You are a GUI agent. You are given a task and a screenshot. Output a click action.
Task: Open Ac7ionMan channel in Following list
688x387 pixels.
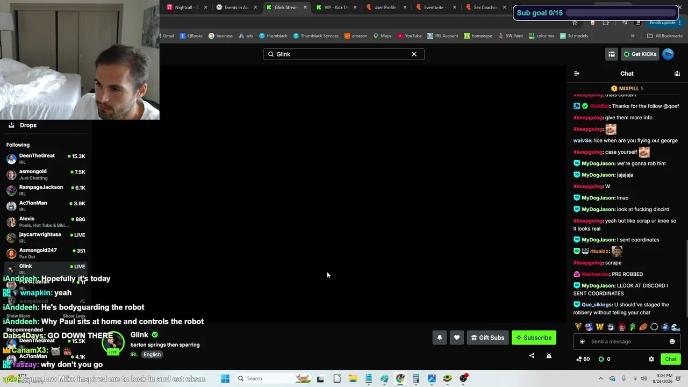pos(46,206)
